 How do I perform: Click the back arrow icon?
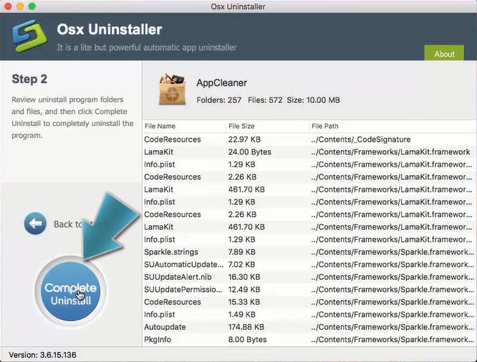pos(35,223)
